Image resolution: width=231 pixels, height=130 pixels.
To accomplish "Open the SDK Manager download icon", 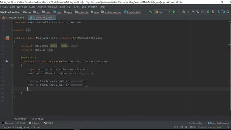I will [218, 12].
